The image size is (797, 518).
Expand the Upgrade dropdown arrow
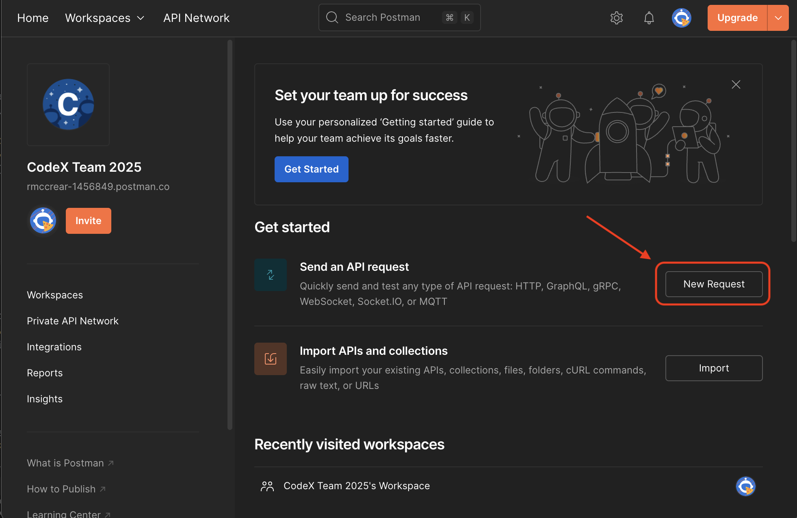tap(778, 18)
